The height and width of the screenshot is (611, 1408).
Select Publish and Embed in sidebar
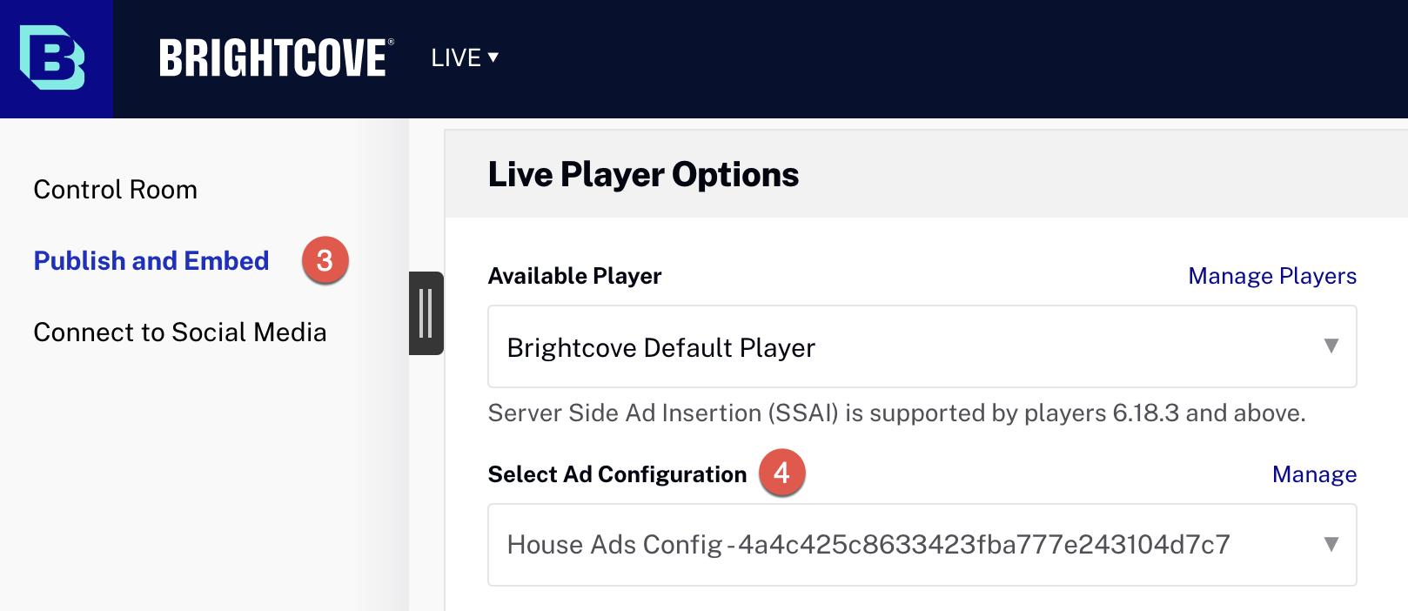pos(151,261)
